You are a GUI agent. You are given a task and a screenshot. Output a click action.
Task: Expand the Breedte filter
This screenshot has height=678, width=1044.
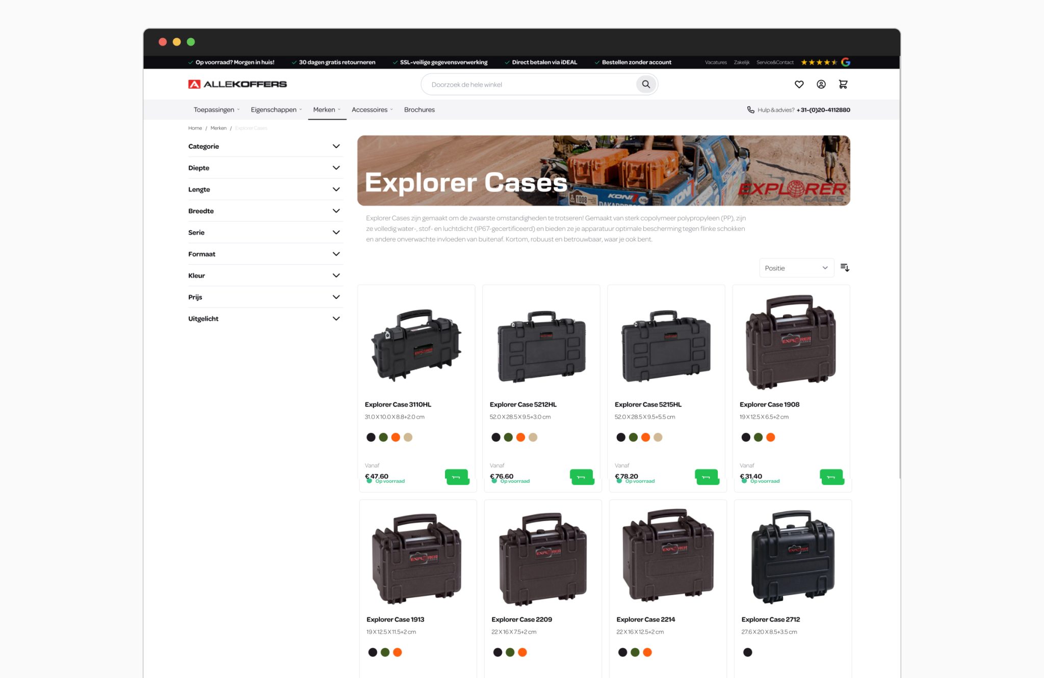[x=266, y=211]
